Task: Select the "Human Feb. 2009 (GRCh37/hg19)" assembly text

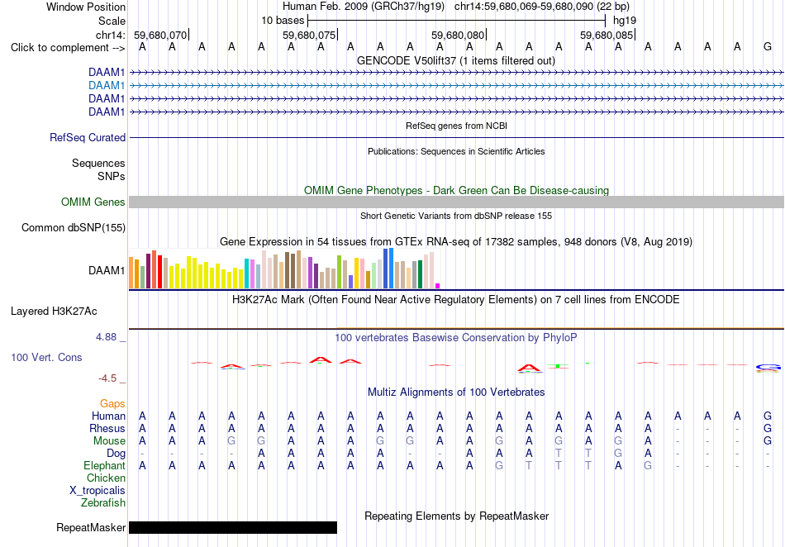Action: [x=364, y=7]
